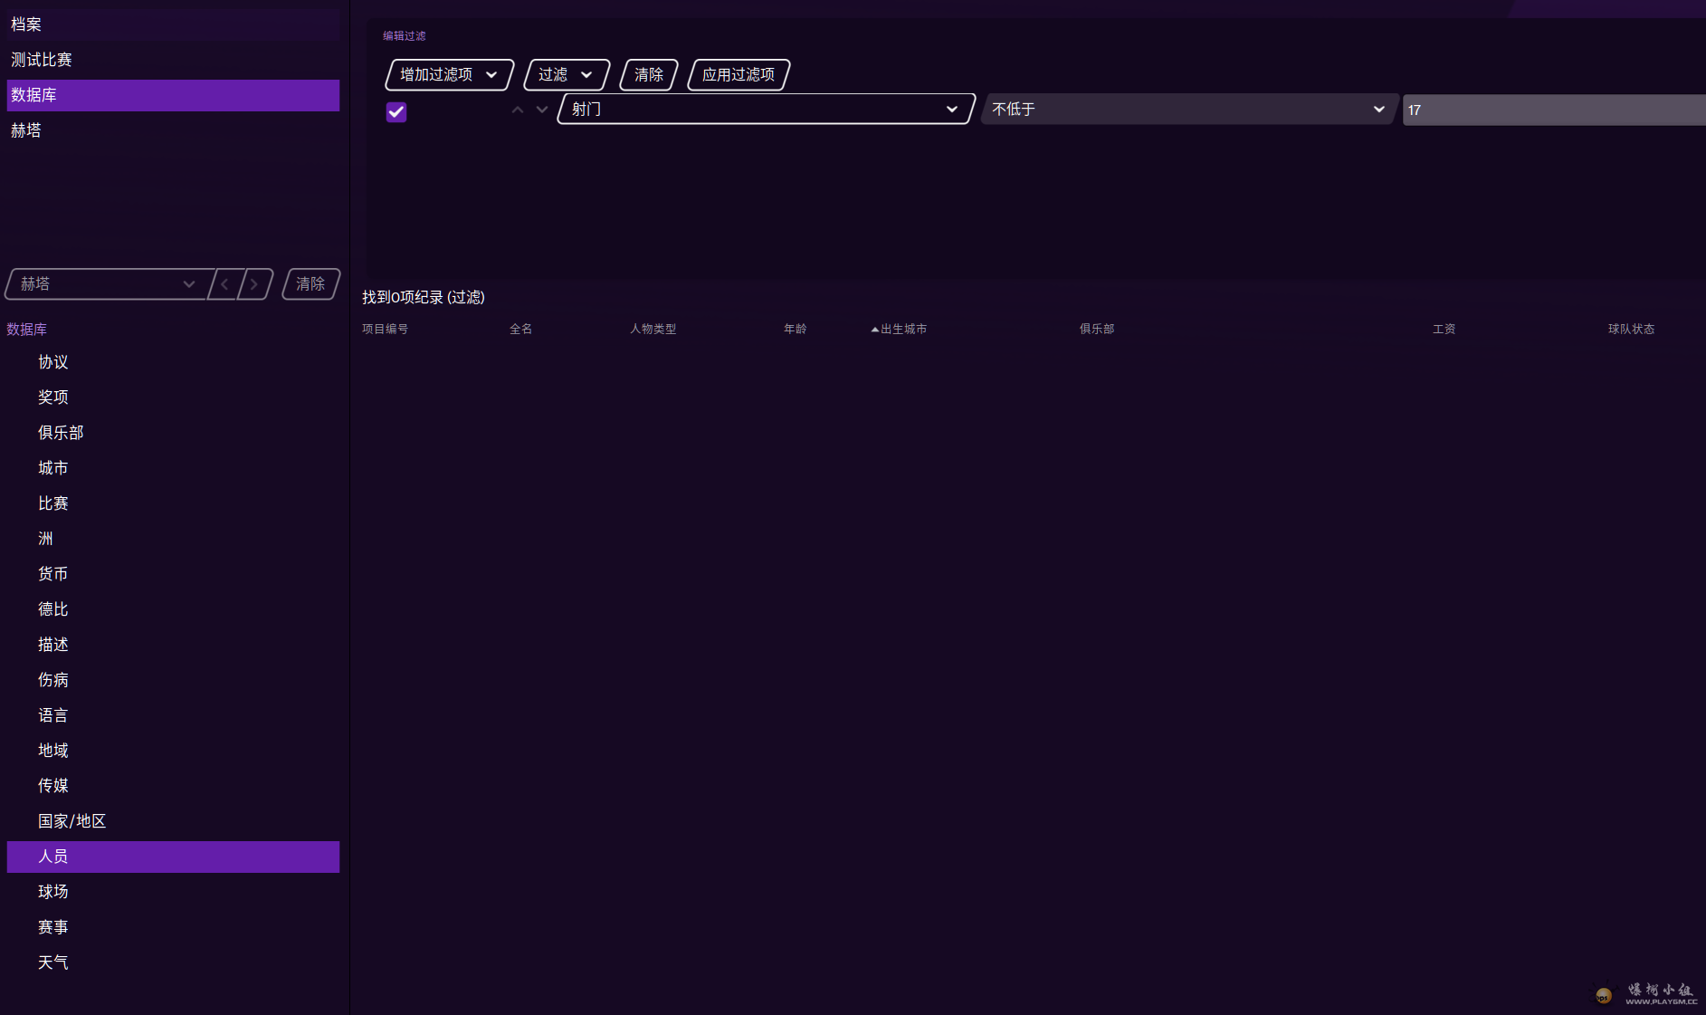Select 俱乐部 in the database list
Screen dimensions: 1706x1015
[x=61, y=433]
